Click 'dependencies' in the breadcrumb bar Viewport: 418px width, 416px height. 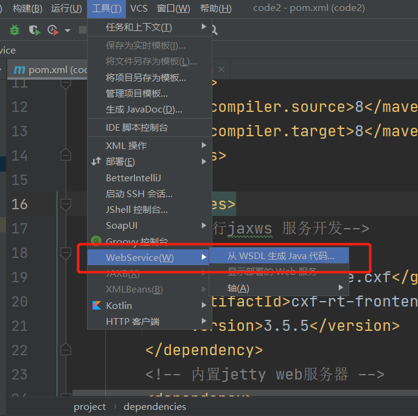(155, 407)
